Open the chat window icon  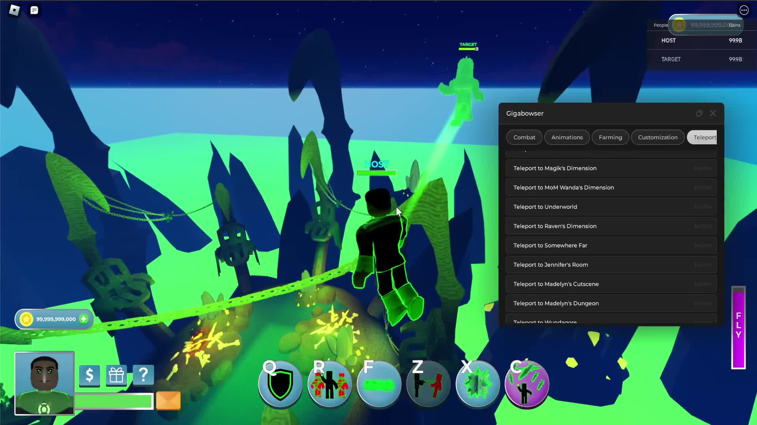(x=34, y=10)
